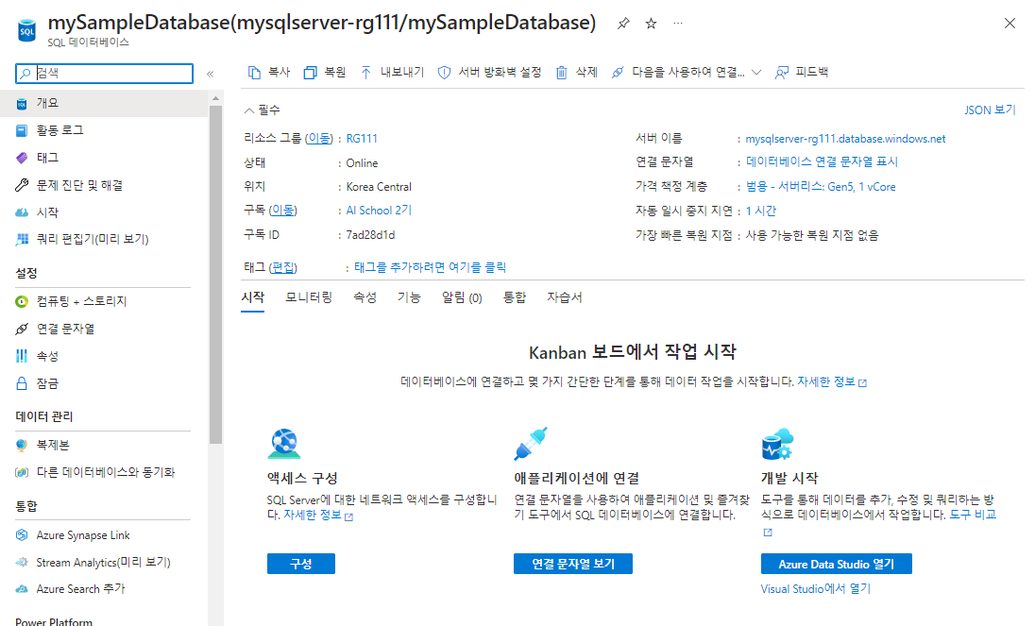Click the 시작 cloud icon in sidebar
The image size is (1035, 626).
tap(22, 212)
